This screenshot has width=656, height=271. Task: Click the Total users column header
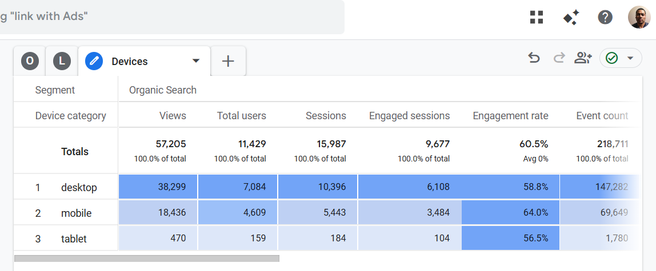[x=241, y=116]
